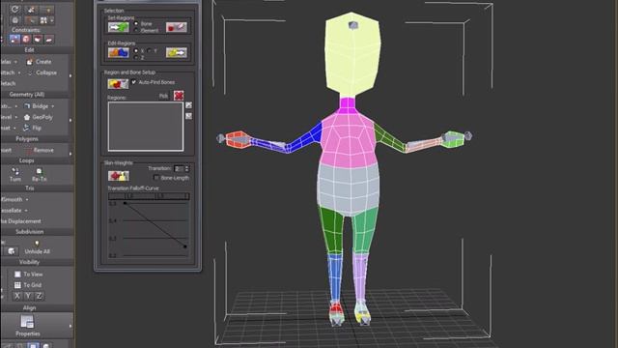This screenshot has width=618, height=348.
Task: Toggle the X align axis button
Action: pyautogui.click(x=17, y=296)
